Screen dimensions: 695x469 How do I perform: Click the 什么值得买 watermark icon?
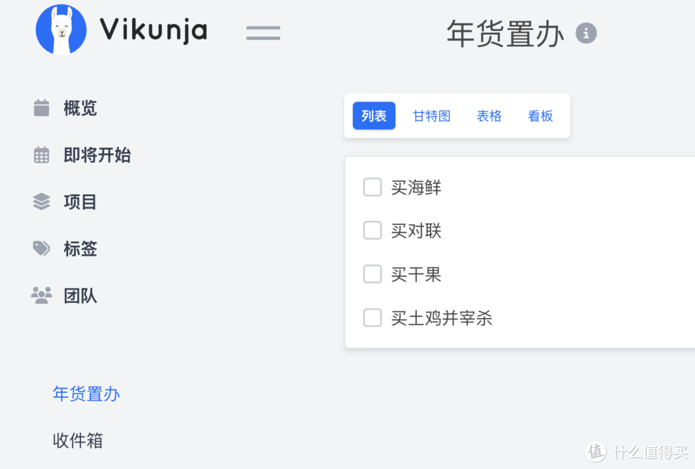pyautogui.click(x=595, y=453)
